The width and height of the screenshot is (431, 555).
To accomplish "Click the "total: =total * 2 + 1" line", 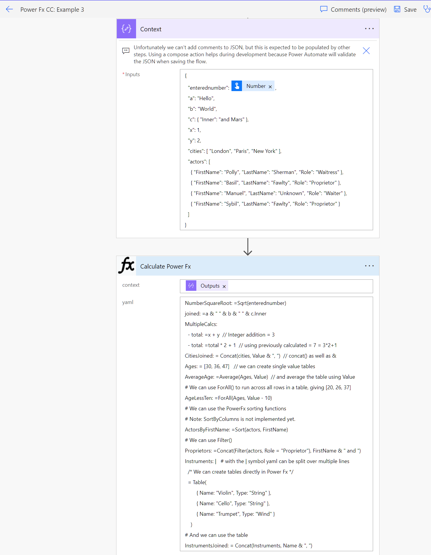I will (x=262, y=345).
